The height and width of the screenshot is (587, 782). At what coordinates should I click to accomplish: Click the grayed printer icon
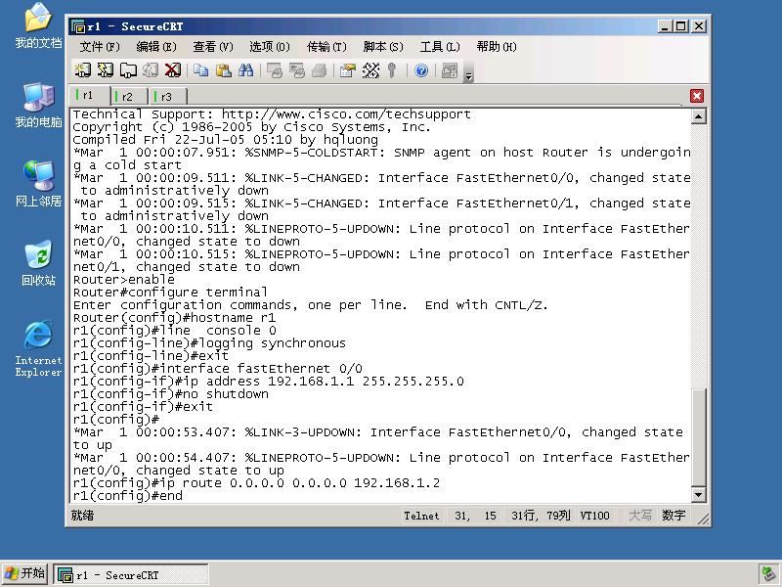click(x=320, y=70)
